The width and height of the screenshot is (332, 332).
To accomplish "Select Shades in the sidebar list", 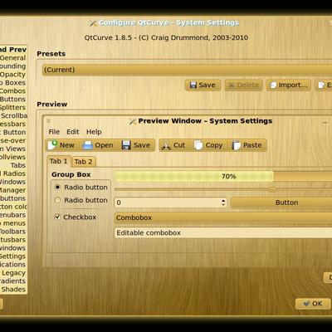I will 13,290.
